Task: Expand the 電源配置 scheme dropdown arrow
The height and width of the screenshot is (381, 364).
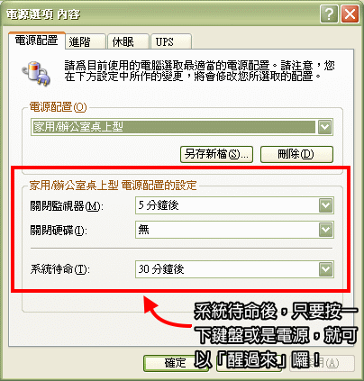Action: (x=325, y=127)
